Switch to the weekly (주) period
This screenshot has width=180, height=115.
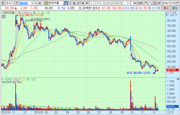pos(70,3)
